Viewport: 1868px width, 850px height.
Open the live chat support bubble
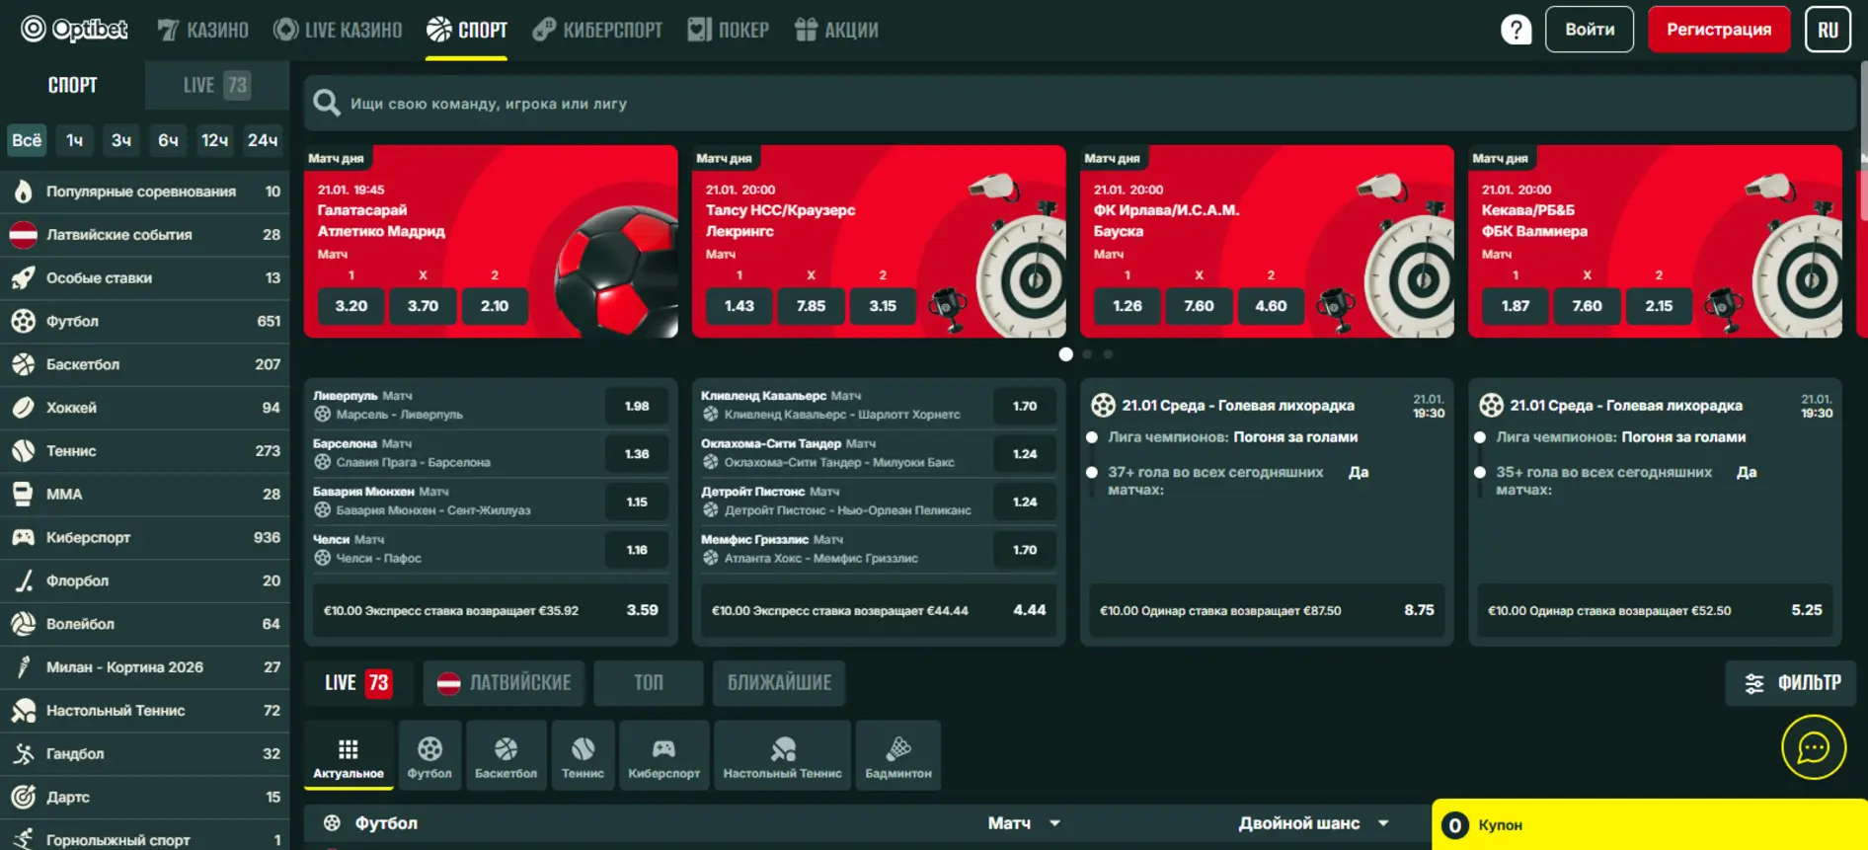1813,748
